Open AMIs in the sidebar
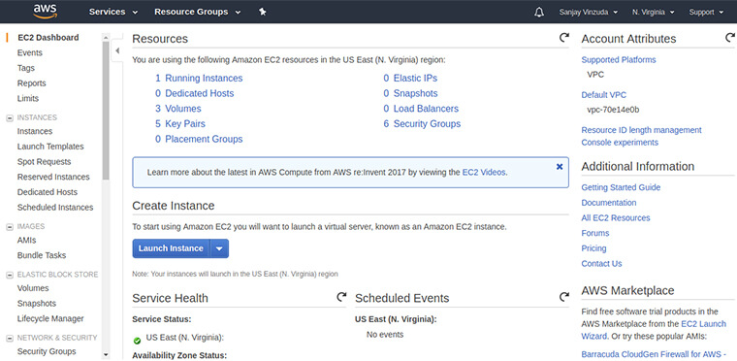The height and width of the screenshot is (361, 737). pos(26,240)
